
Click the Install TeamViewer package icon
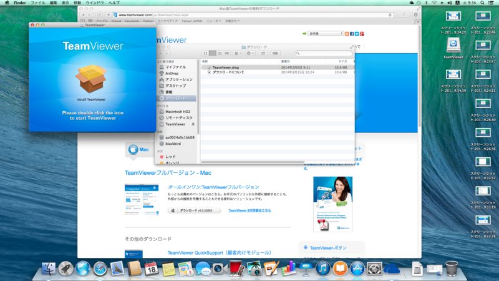tap(91, 79)
